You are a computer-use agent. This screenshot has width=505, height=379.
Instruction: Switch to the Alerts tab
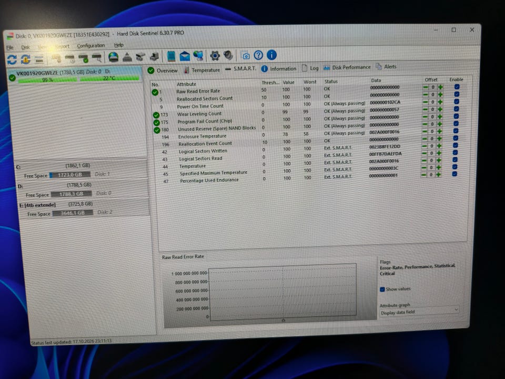[386, 67]
